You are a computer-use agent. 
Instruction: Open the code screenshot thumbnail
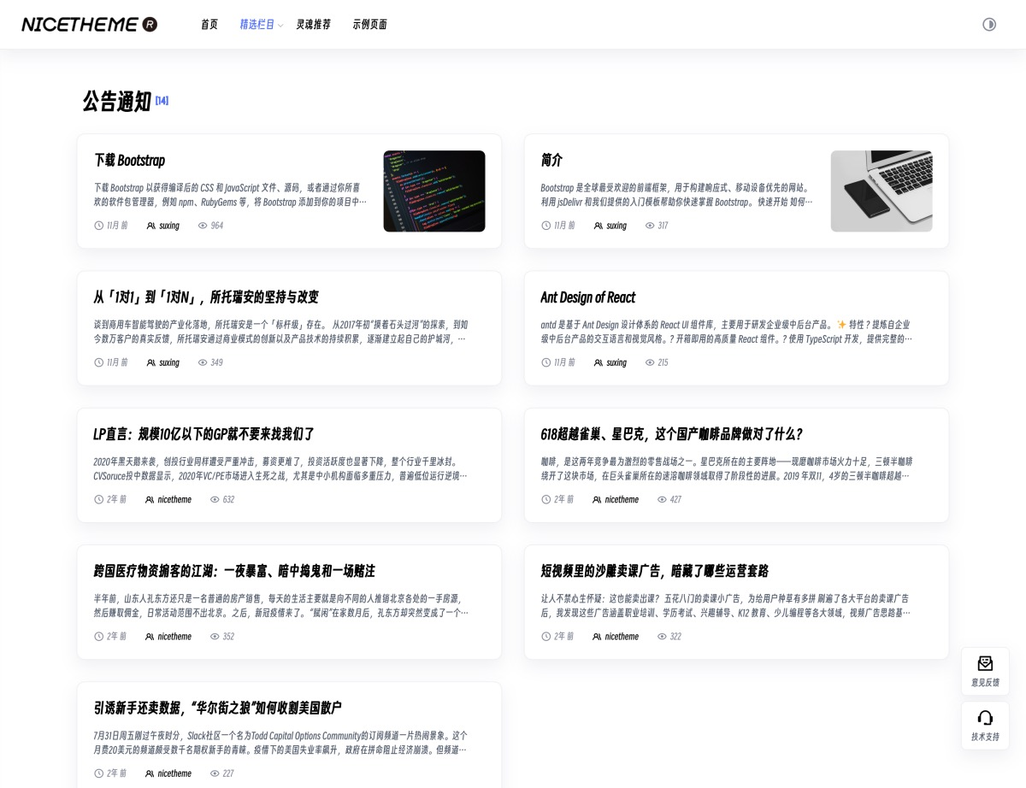tap(433, 191)
